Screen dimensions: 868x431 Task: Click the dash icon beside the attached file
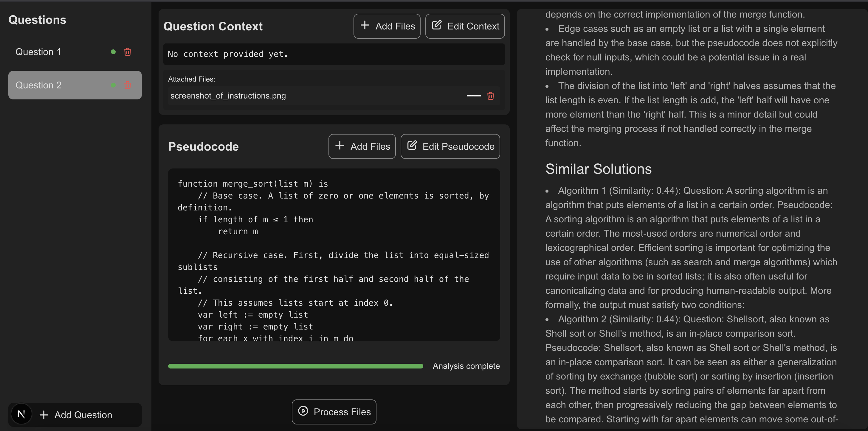(473, 96)
